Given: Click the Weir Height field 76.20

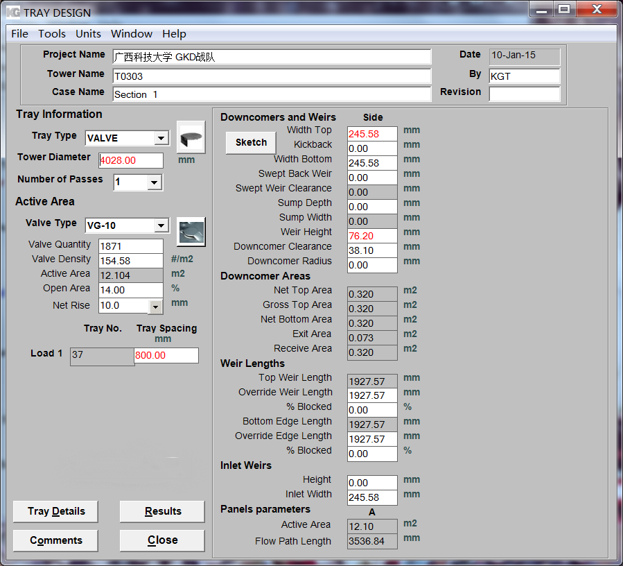Looking at the screenshot, I should (x=372, y=236).
